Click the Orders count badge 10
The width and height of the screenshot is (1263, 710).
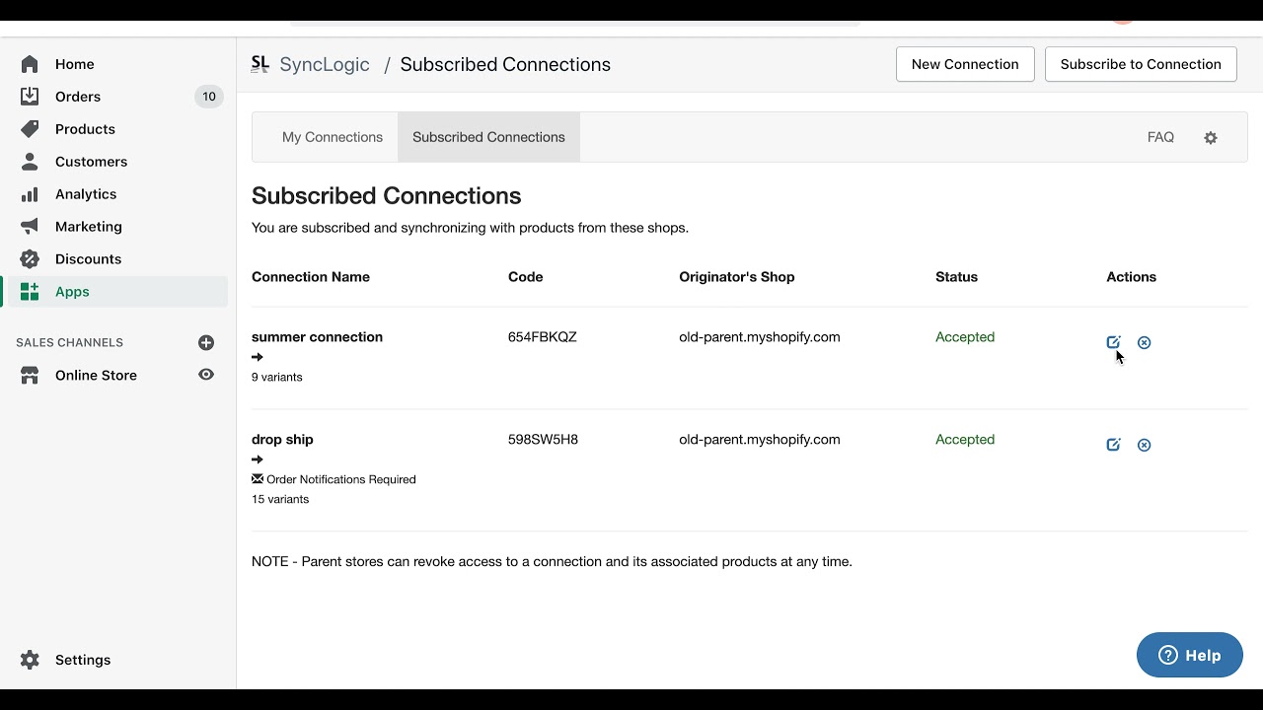(209, 97)
